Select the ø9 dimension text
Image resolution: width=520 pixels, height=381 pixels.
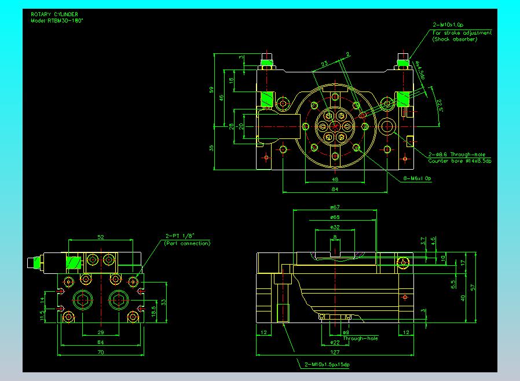[x=346, y=332]
